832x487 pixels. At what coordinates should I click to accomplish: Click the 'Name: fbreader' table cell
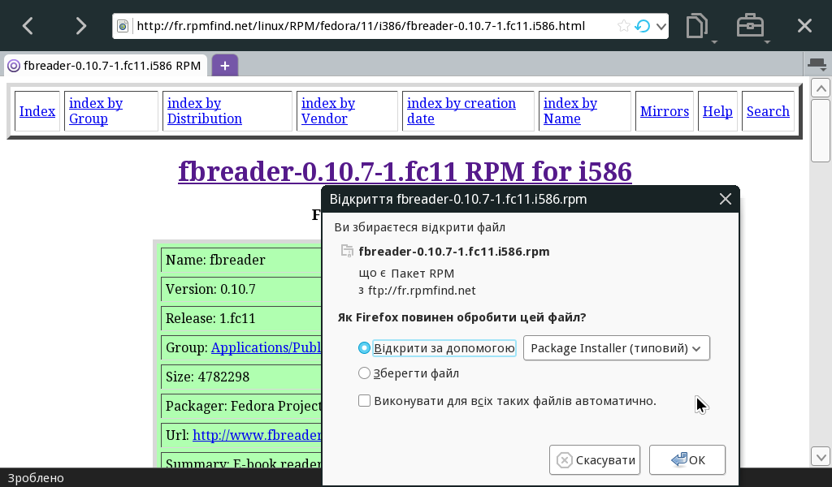(241, 260)
